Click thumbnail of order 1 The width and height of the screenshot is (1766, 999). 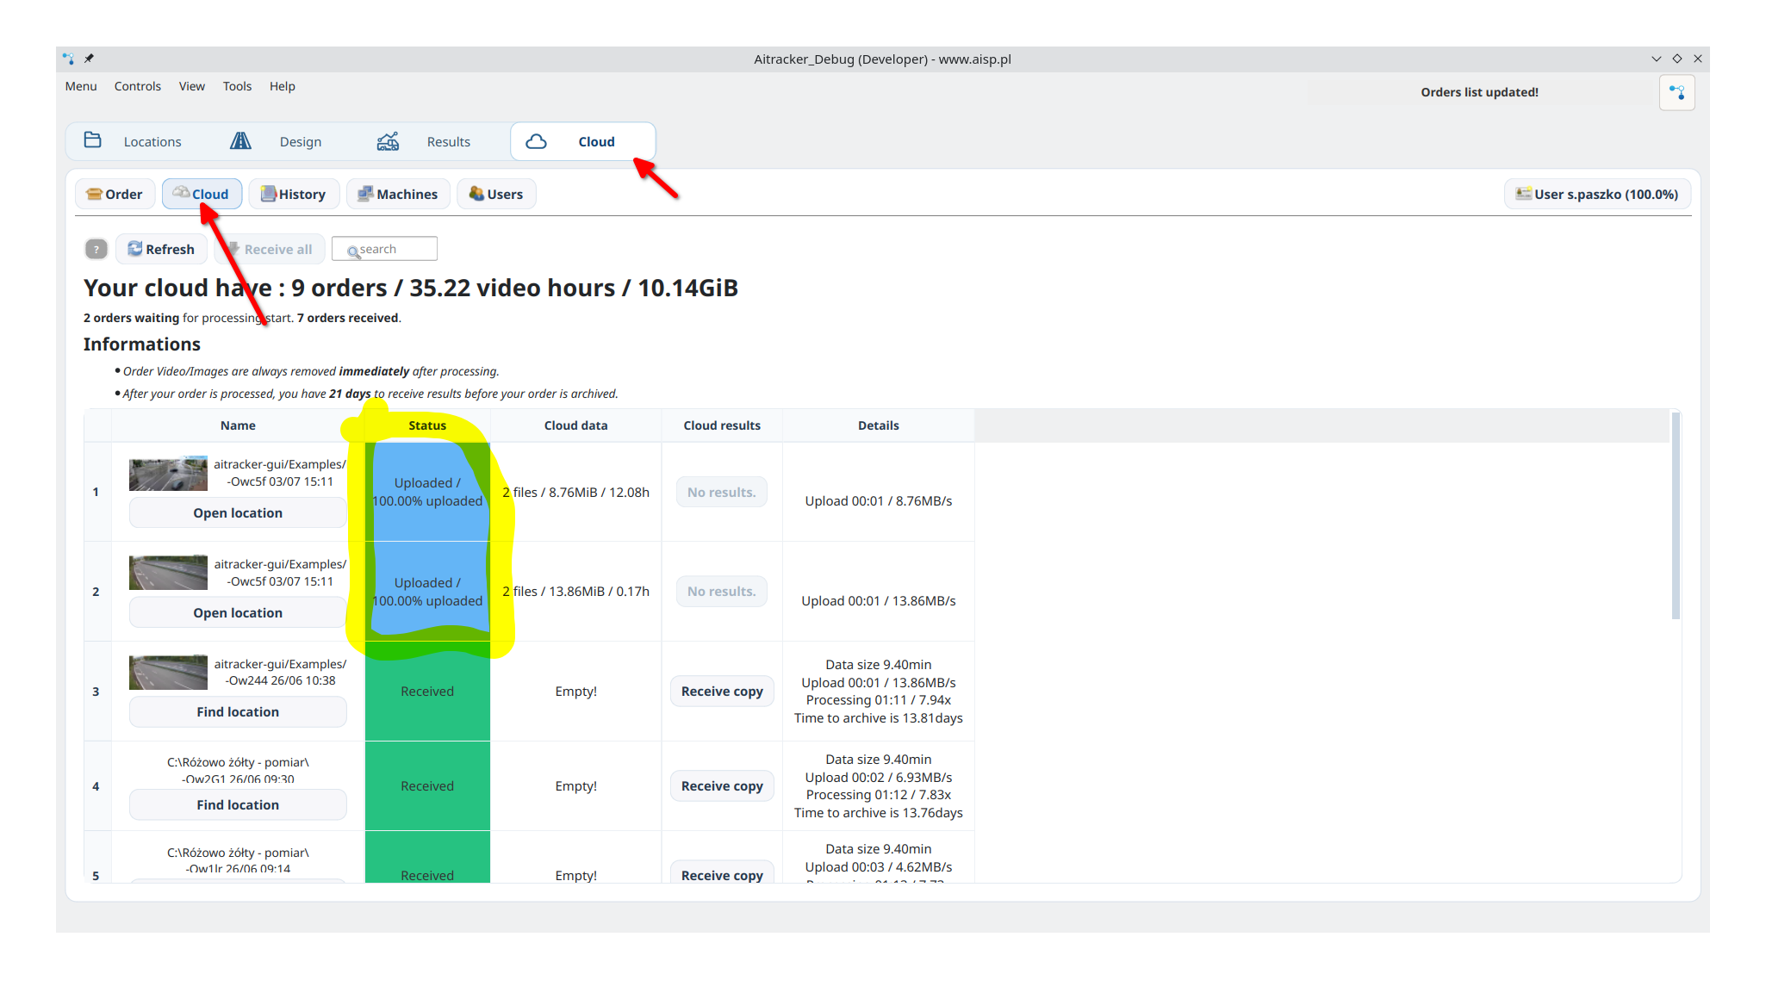[x=168, y=473]
